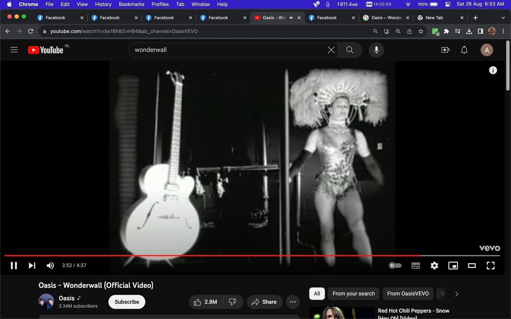Open a new browser tab
511x319 pixels.
(475, 18)
